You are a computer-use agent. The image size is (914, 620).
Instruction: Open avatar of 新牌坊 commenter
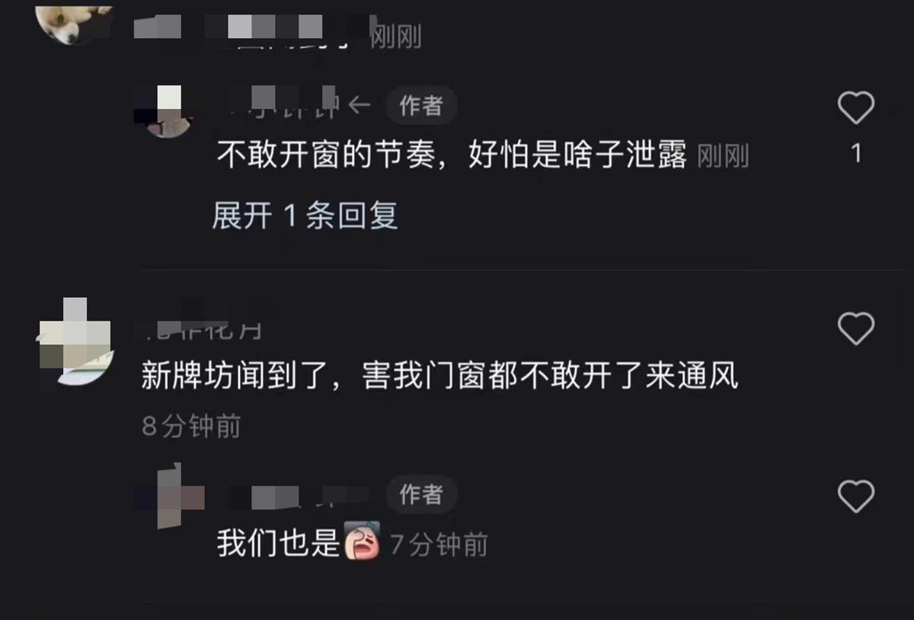point(75,343)
